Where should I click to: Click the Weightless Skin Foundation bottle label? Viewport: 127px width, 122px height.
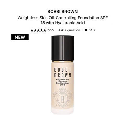[63, 80]
